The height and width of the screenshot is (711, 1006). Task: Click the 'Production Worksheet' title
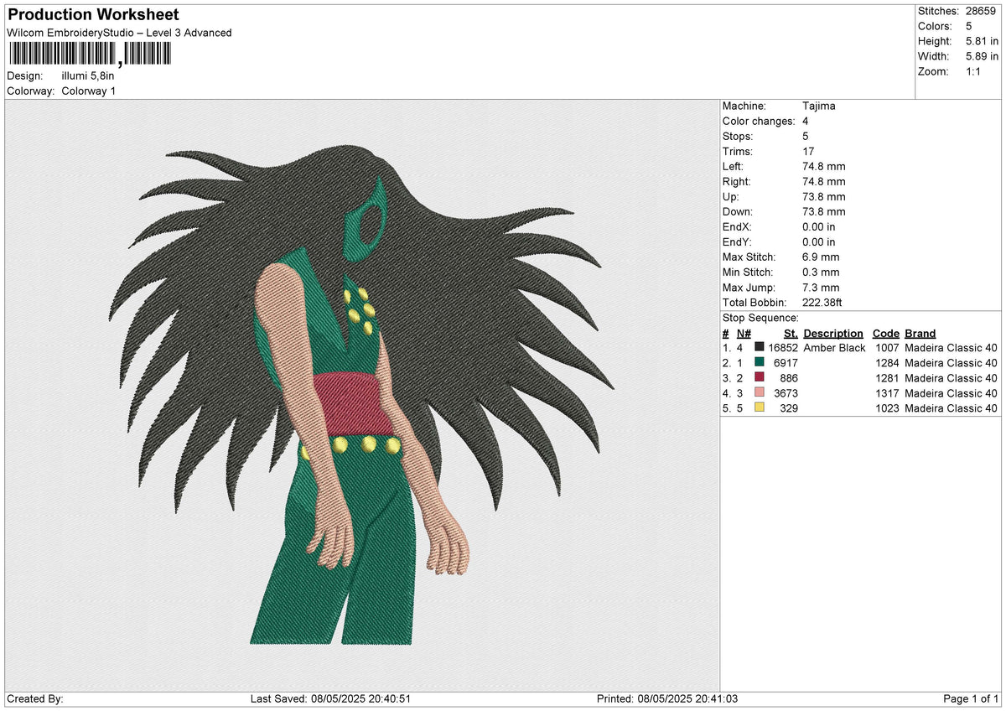(93, 15)
